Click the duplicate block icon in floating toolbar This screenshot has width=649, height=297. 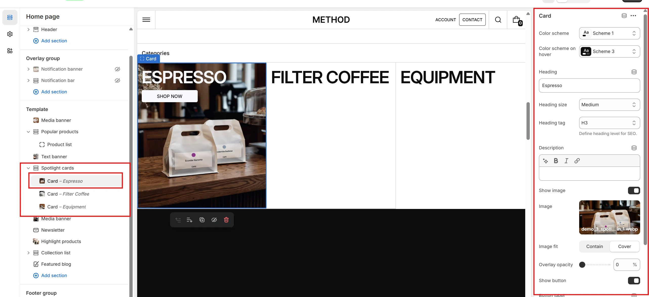point(202,220)
